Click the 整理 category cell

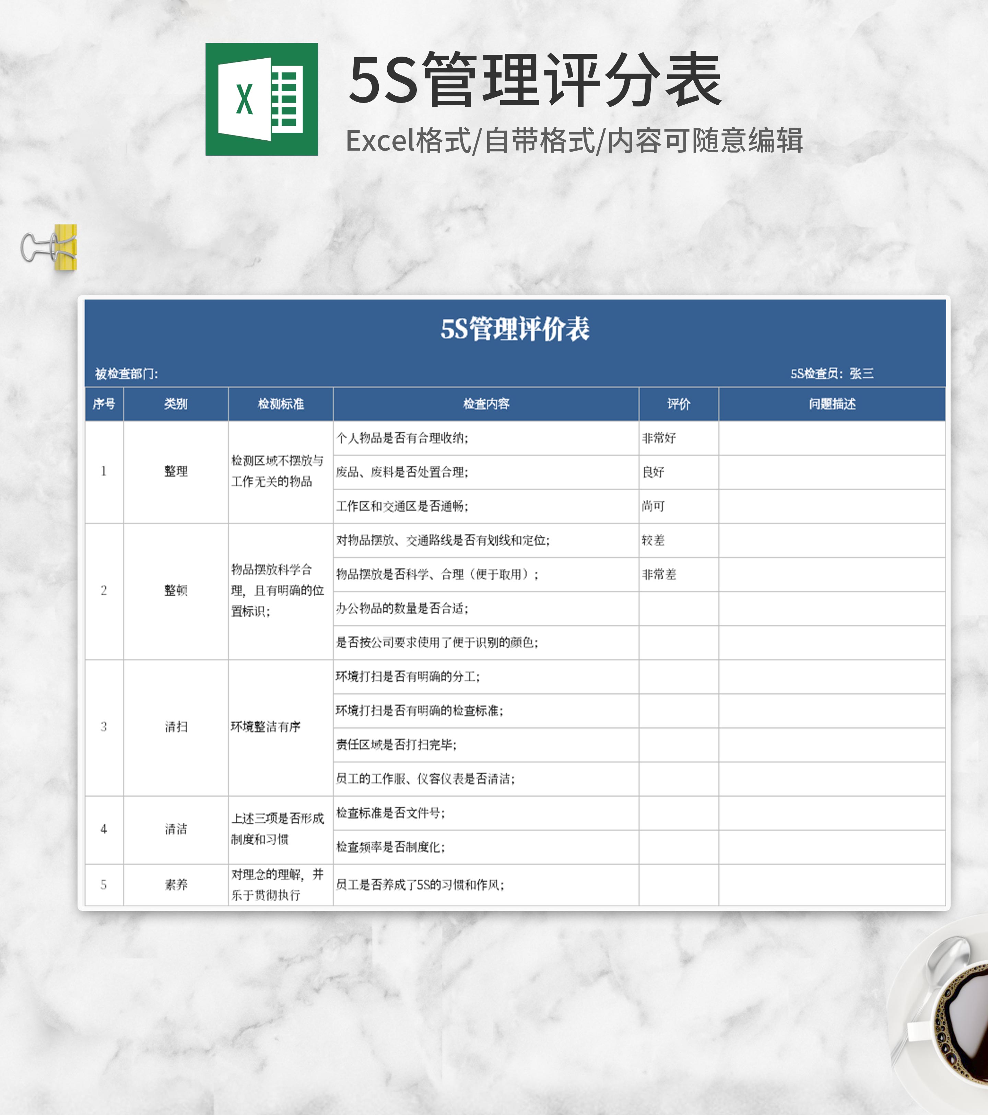coord(176,471)
